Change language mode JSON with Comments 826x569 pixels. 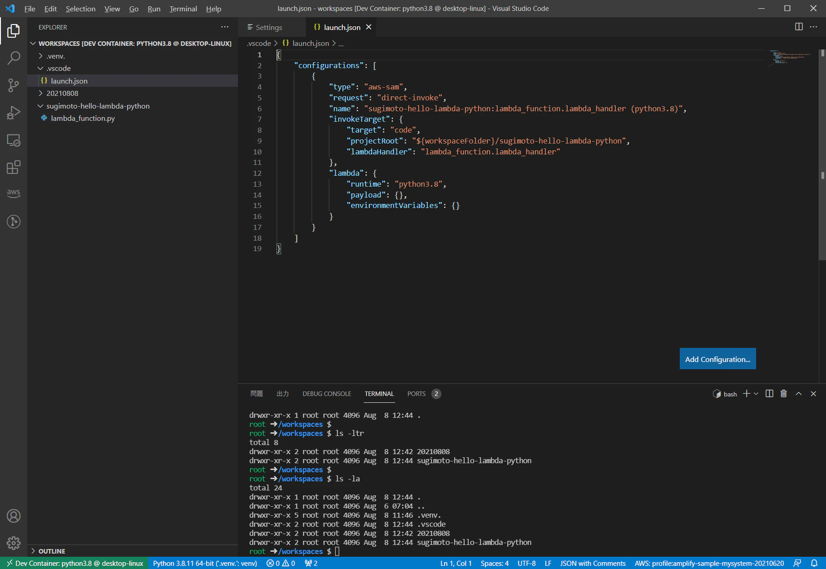(593, 563)
